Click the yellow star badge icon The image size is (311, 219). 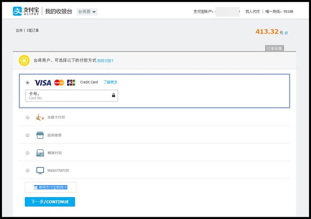24,60
